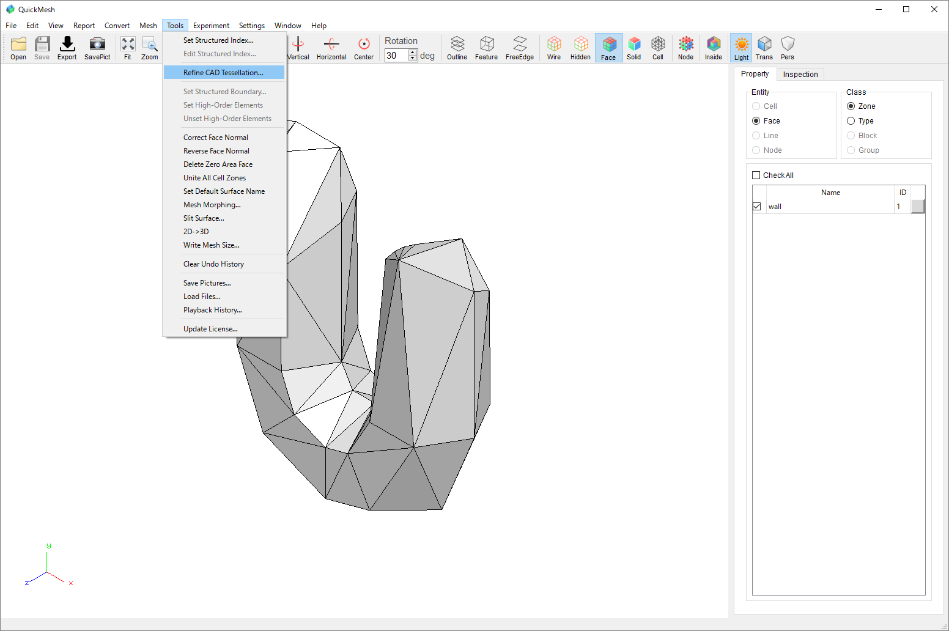
Task: Choose Correct Face Normal
Action: click(x=224, y=138)
